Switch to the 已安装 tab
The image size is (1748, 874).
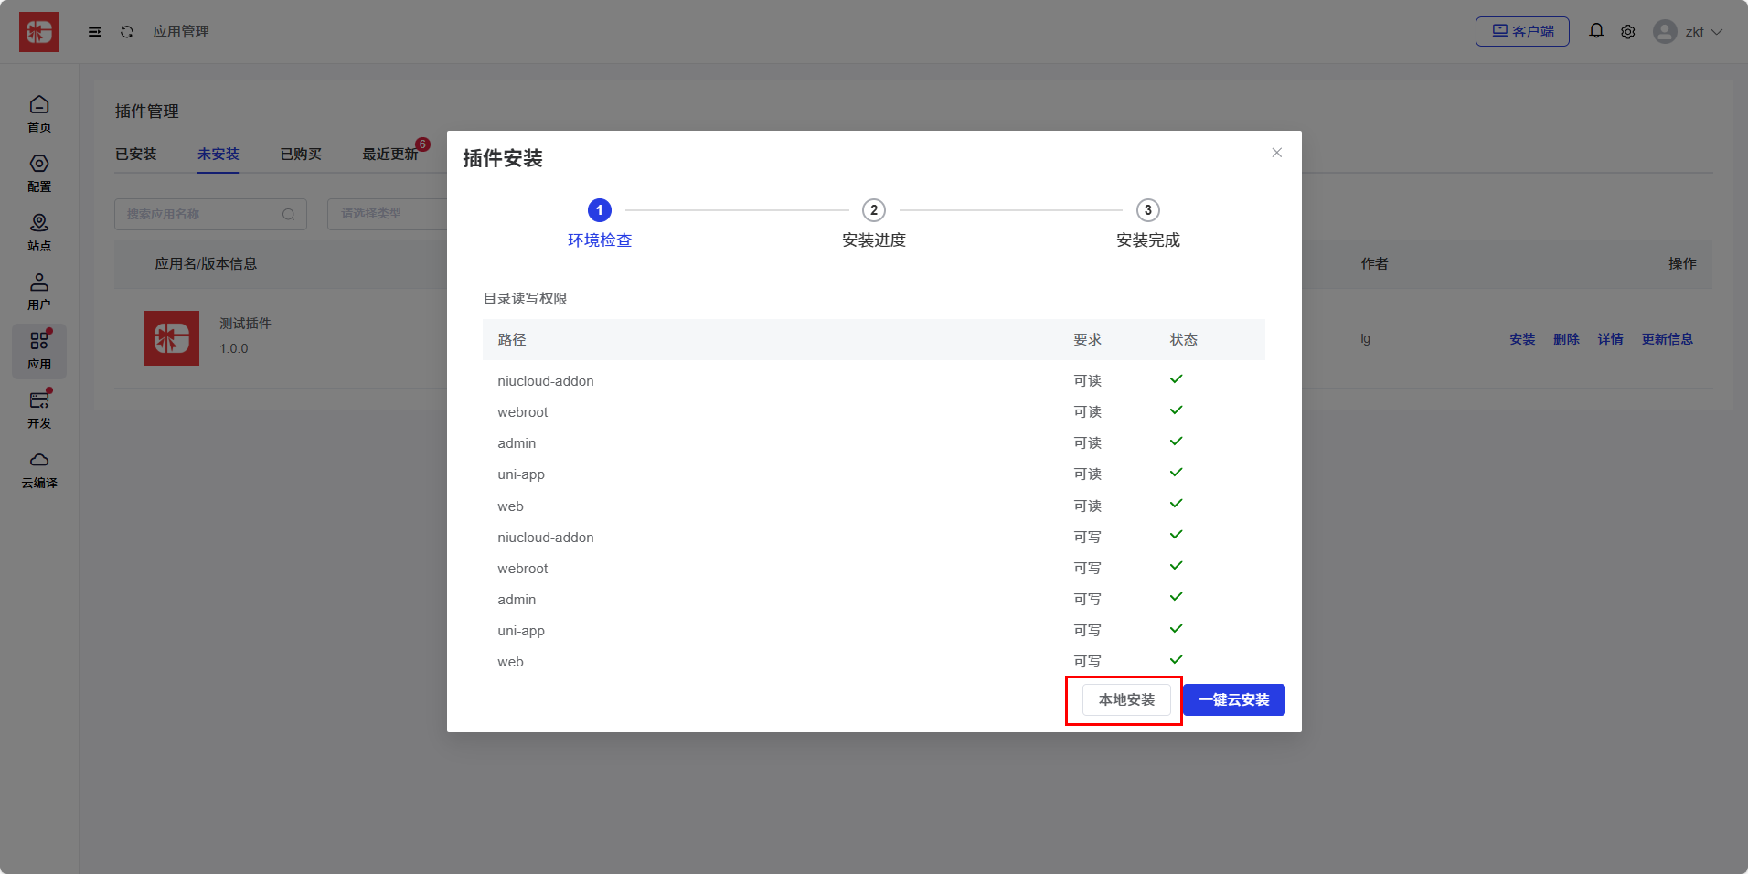pos(136,154)
